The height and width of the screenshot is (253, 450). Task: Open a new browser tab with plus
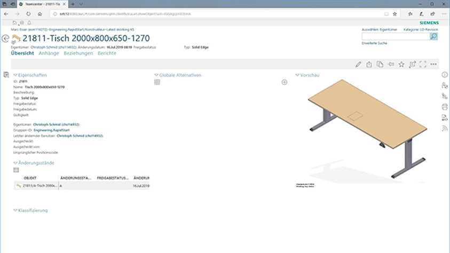(x=73, y=4)
